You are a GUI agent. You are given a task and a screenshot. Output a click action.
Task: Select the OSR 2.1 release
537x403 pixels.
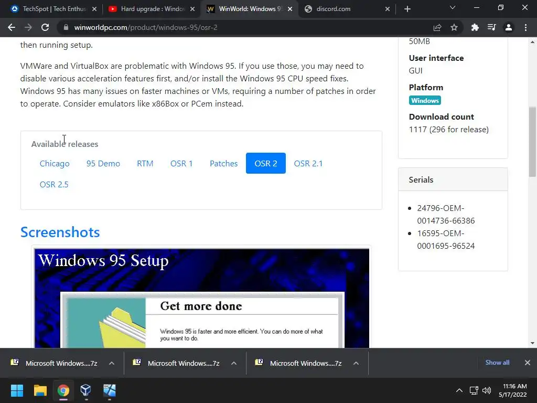[x=308, y=164]
